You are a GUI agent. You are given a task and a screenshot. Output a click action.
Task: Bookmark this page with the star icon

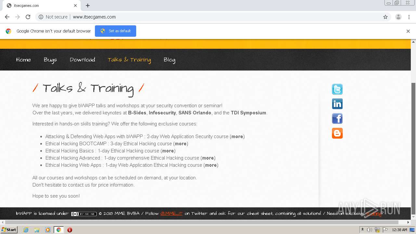pos(385,17)
